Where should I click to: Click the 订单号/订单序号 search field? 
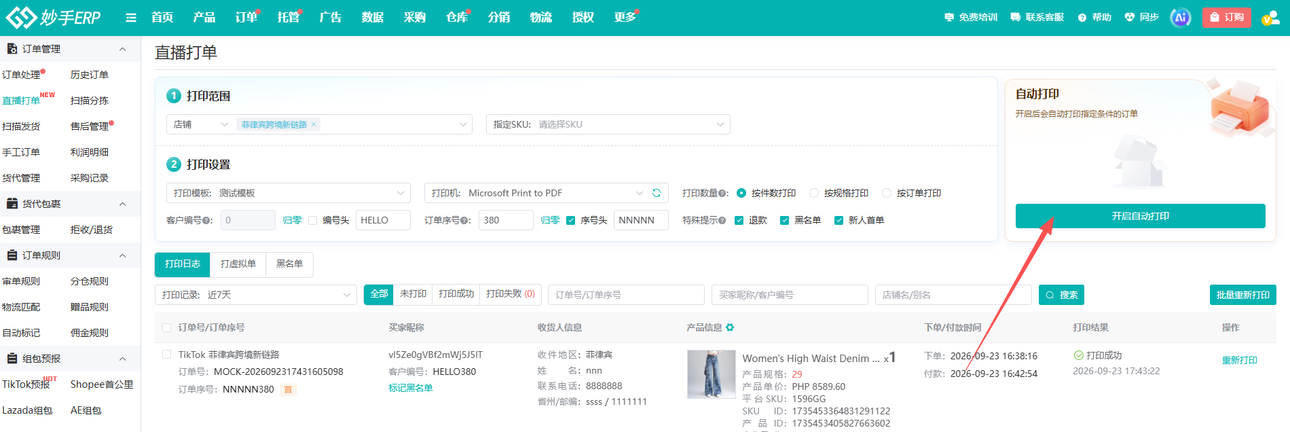(626, 295)
